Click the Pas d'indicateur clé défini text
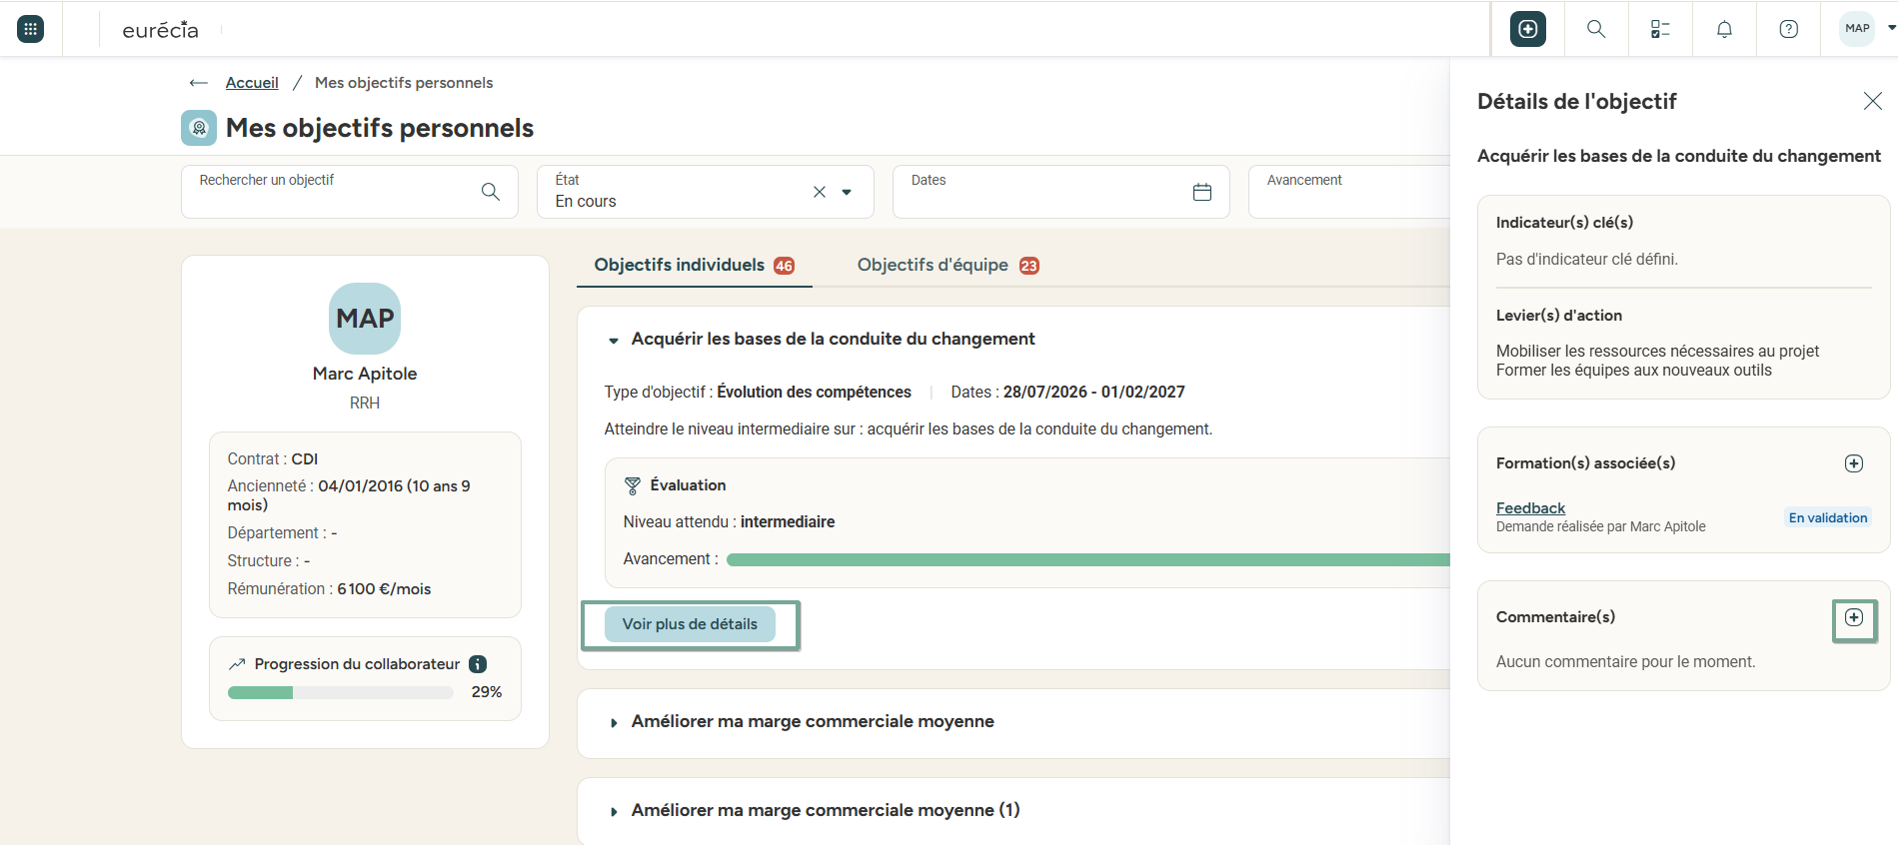Screen dimensions: 1898x845 pyautogui.click(x=1587, y=260)
